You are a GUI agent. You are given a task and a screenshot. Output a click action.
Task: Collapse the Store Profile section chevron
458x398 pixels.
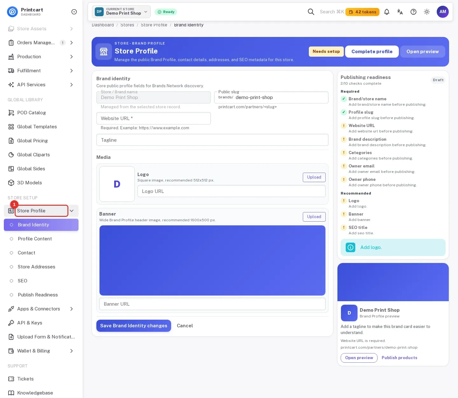[x=72, y=211]
